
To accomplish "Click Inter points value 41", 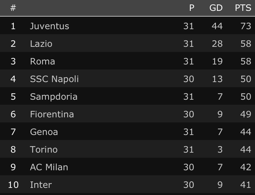I will [245, 185].
